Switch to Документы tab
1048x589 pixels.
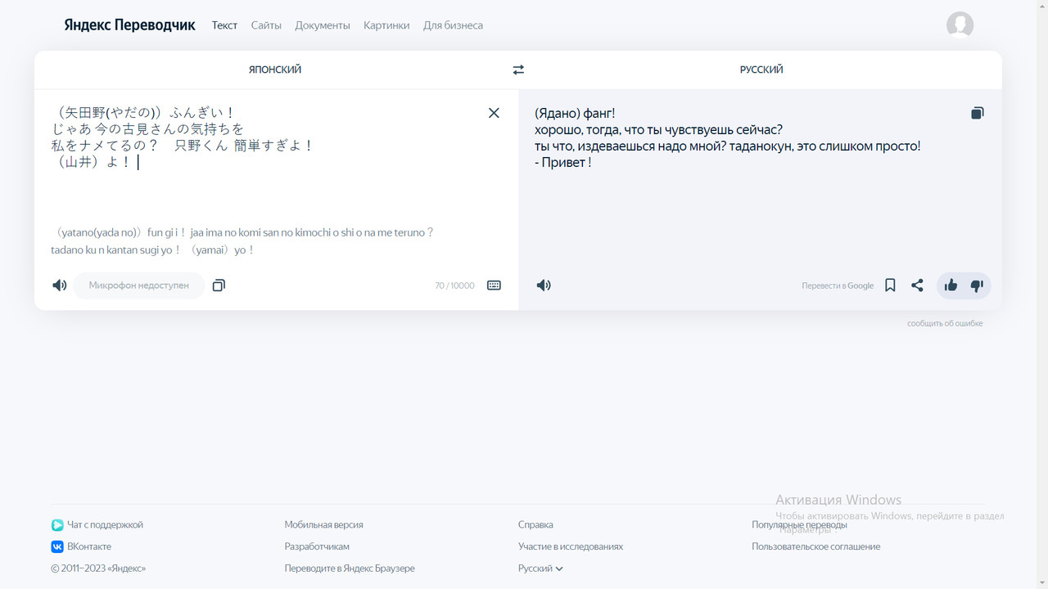(323, 25)
